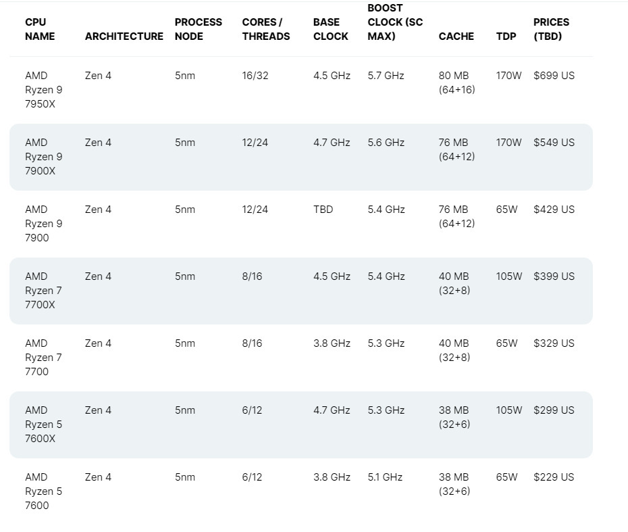
Task: Select the 16/32 cores/threads cell
Action: coord(255,76)
